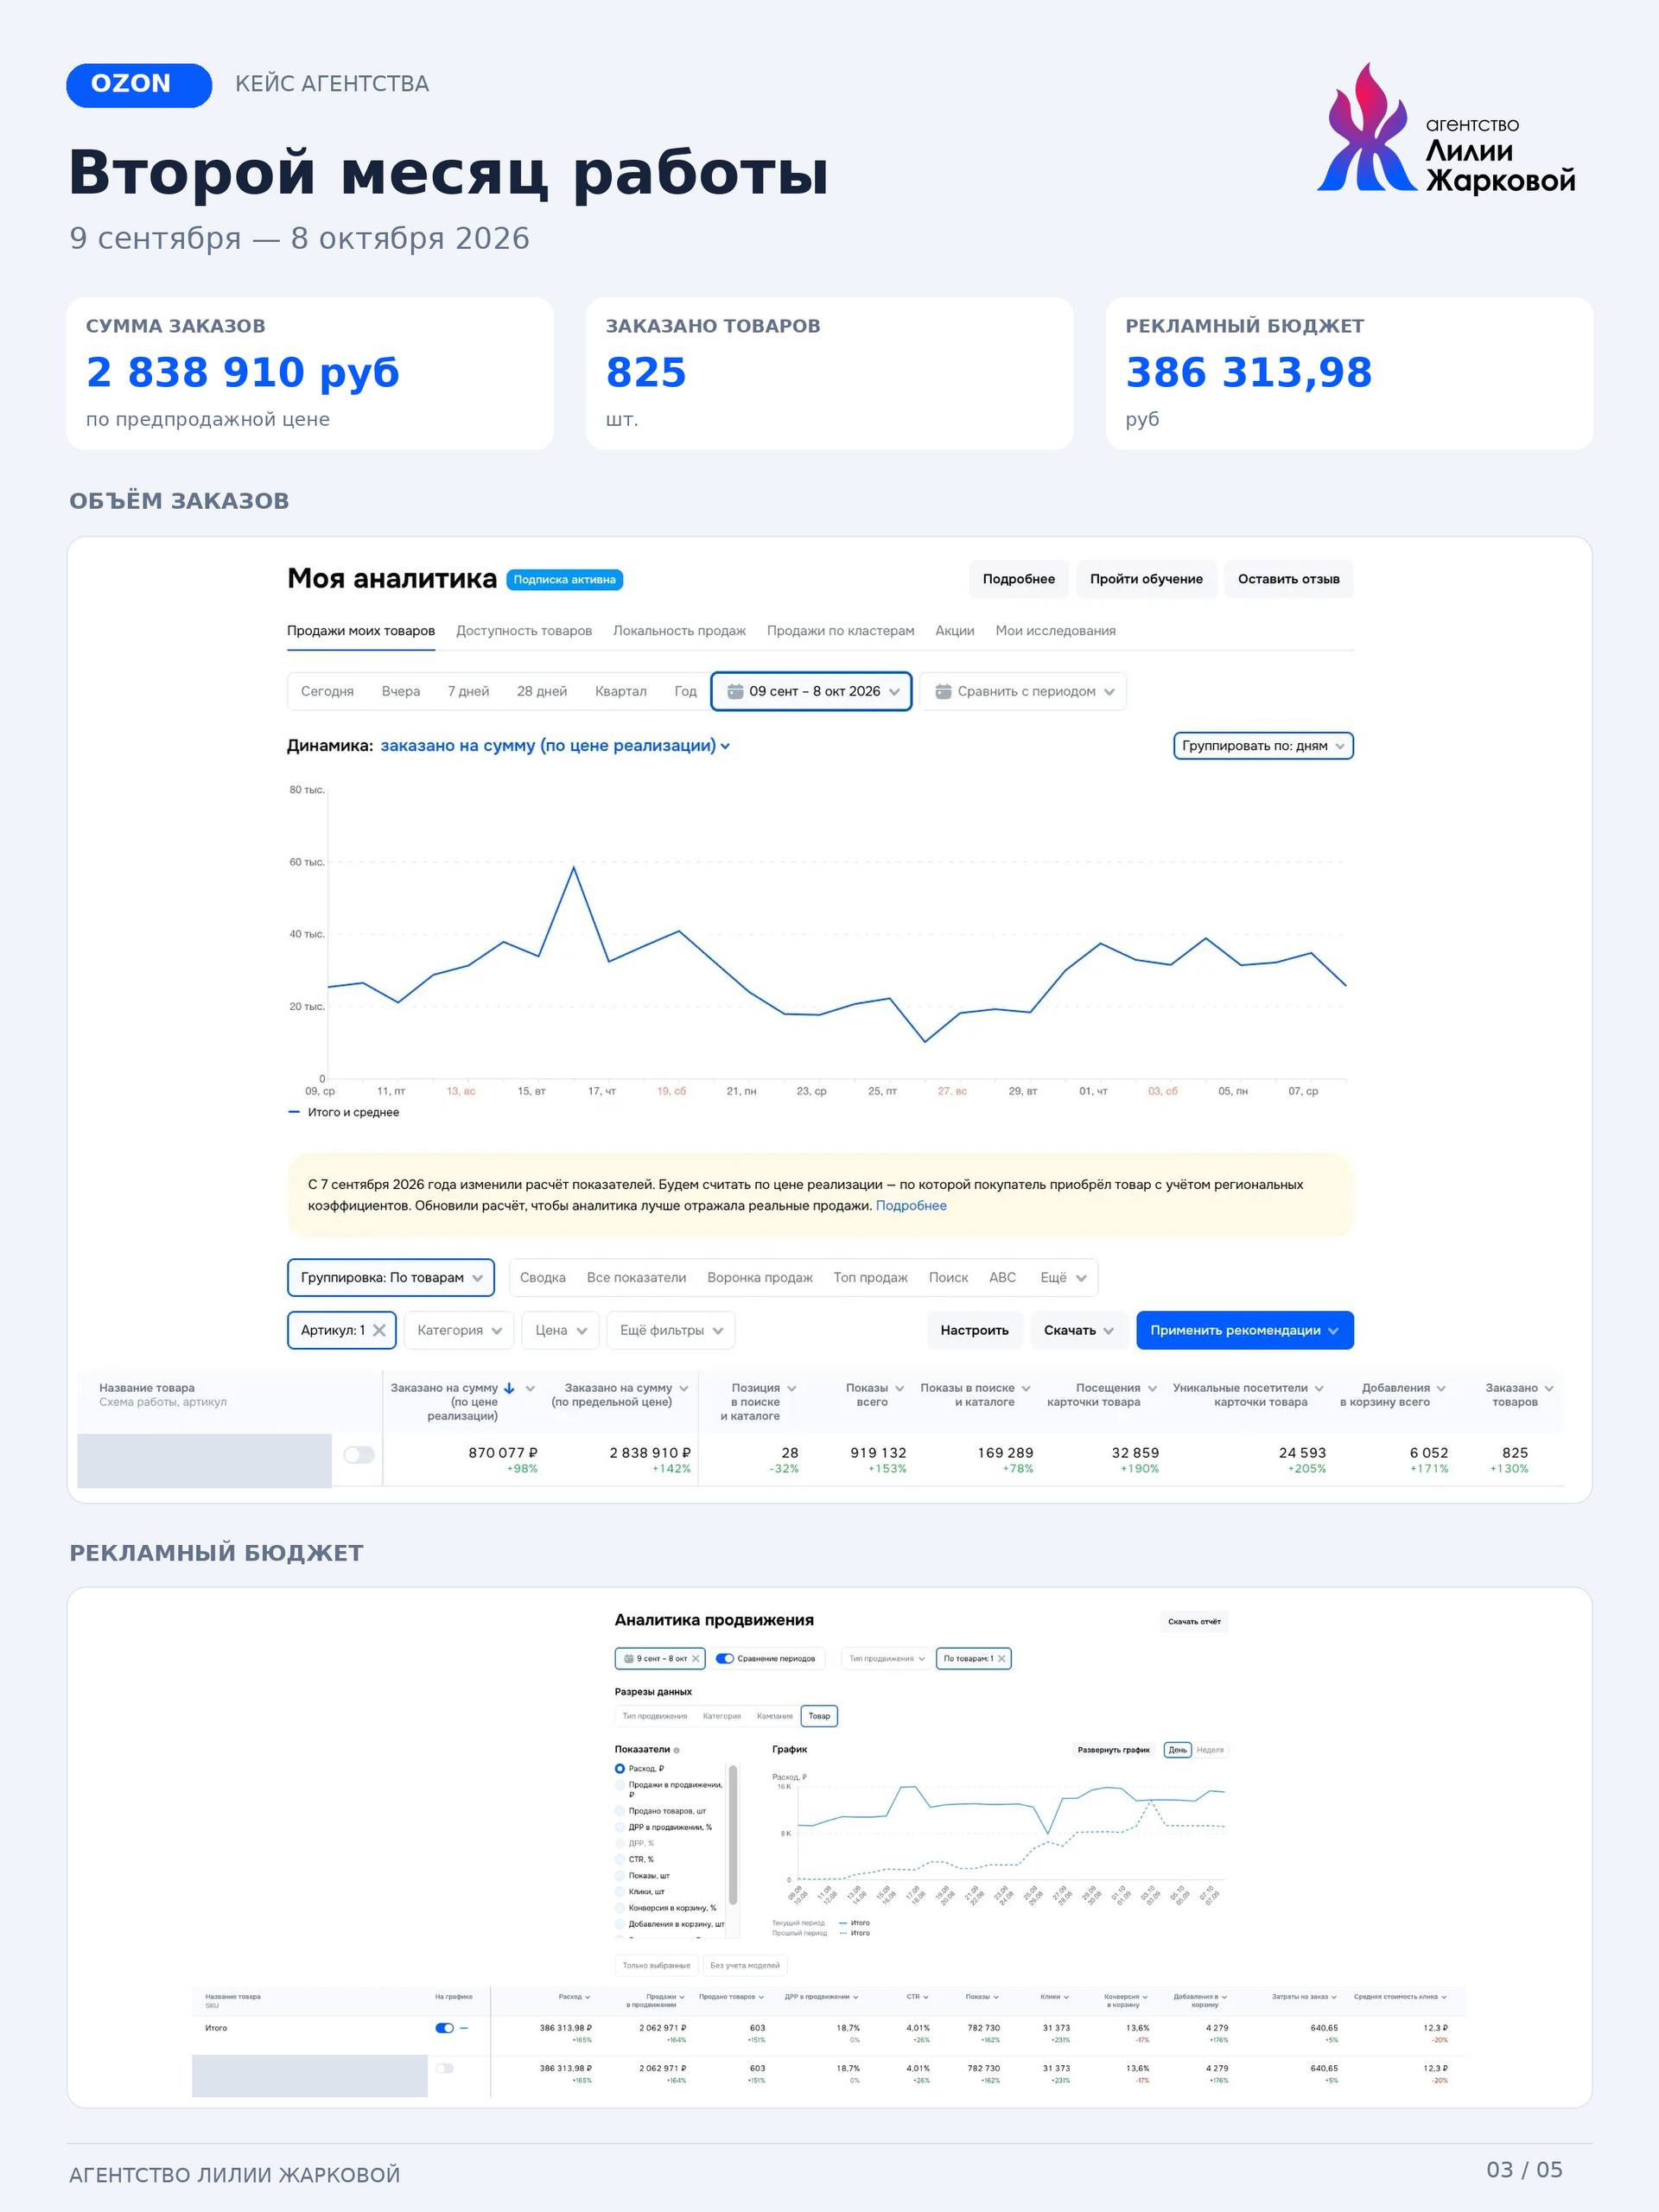Screen dimensions: 1659x2212
Task: Select the Воронка продаж view tab
Action: pyautogui.click(x=760, y=1277)
